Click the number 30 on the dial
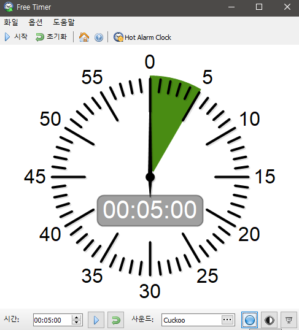Image resolution: width=299 pixels, height=330 pixels. point(150,291)
